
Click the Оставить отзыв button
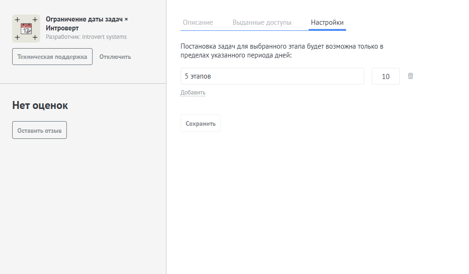click(x=39, y=130)
